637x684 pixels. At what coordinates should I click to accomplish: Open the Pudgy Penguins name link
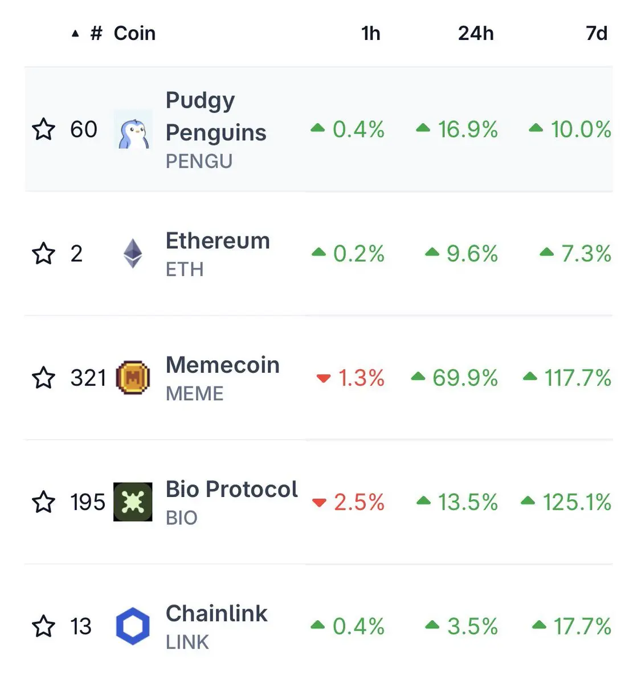tap(216, 116)
